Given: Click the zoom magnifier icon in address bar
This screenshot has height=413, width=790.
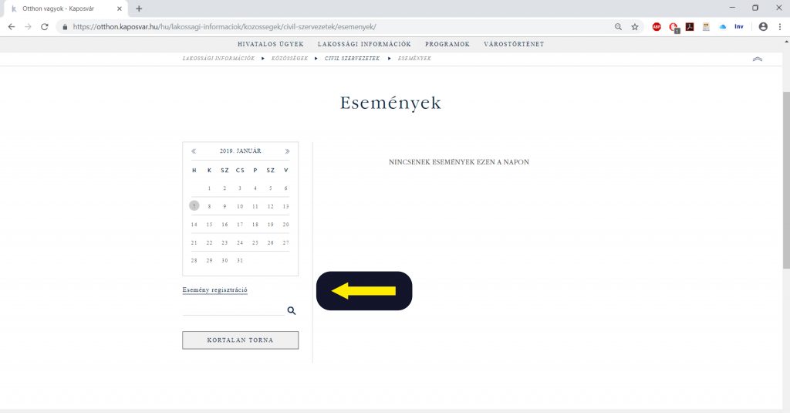Looking at the screenshot, I should point(618,26).
